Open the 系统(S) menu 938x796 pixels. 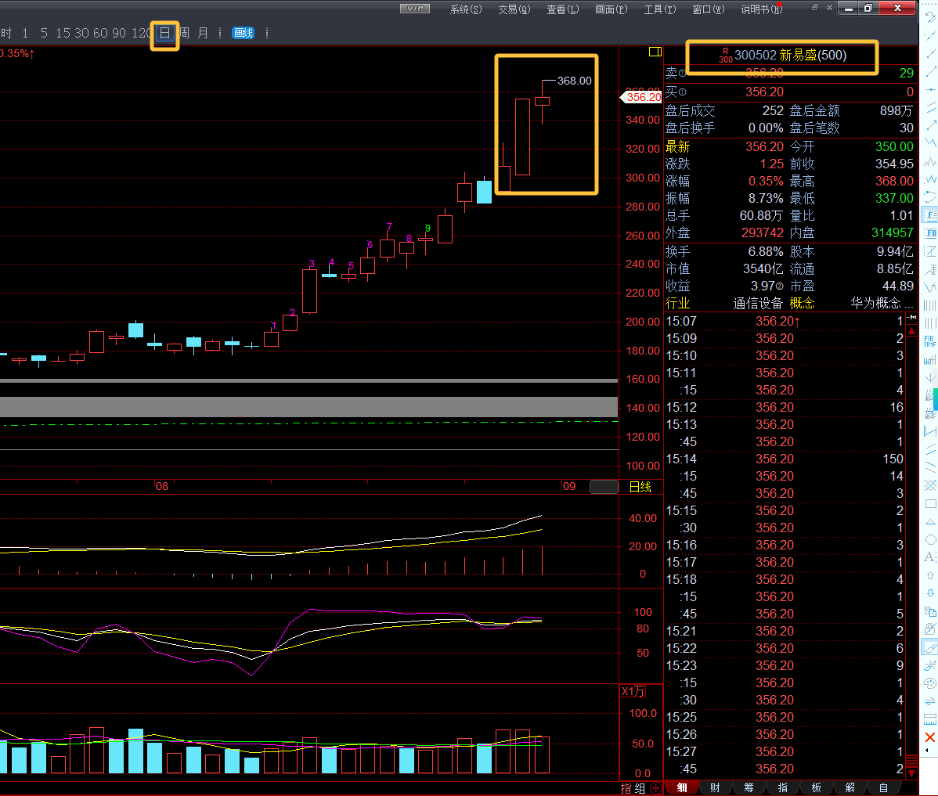click(465, 9)
